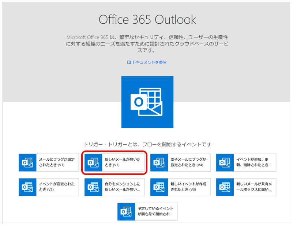
Task: Open the ドキュメントを参照 link
Action: pos(149,62)
